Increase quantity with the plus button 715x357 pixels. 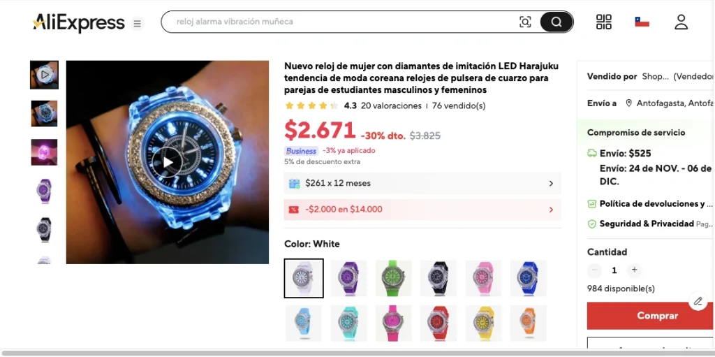pyautogui.click(x=634, y=270)
